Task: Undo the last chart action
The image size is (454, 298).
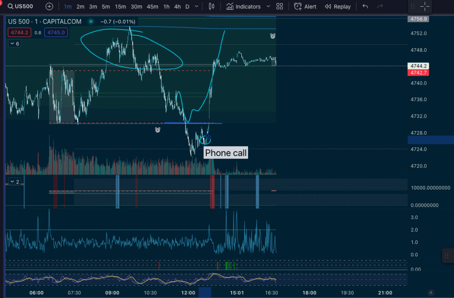Action: (x=365, y=7)
